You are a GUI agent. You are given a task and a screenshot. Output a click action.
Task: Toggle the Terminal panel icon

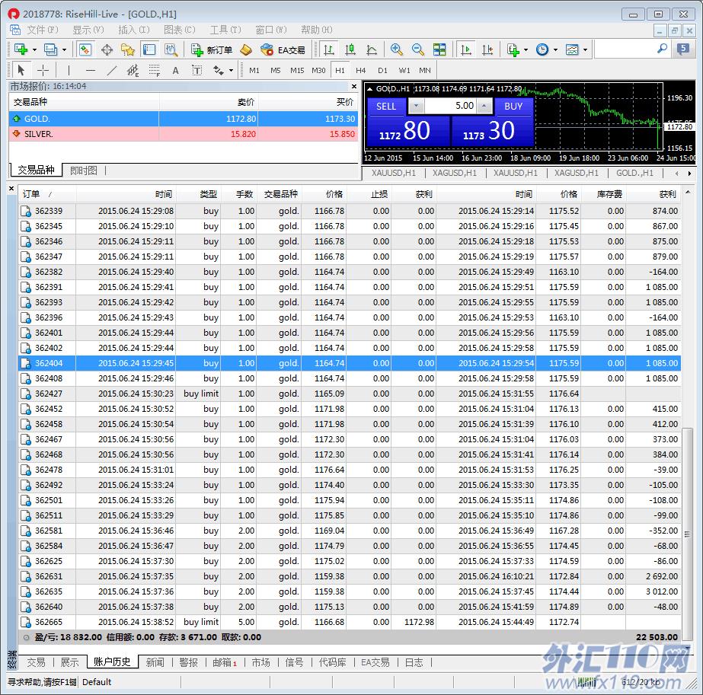pyautogui.click(x=149, y=49)
